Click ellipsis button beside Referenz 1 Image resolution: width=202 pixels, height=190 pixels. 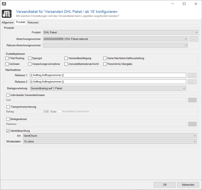tap(192, 75)
